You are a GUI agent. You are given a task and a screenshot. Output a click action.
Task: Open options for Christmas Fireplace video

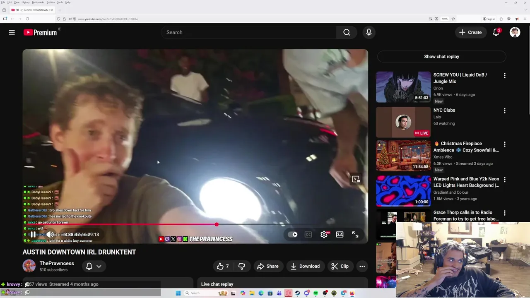point(504,144)
